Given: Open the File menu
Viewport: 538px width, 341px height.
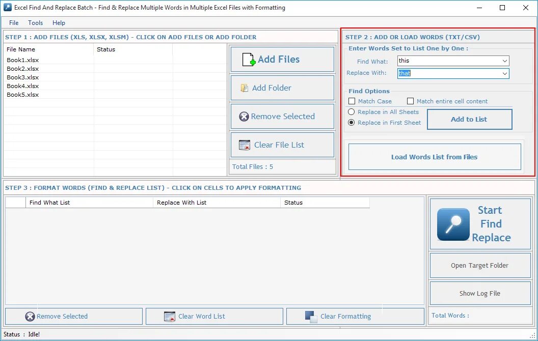Looking at the screenshot, I should (x=14, y=22).
